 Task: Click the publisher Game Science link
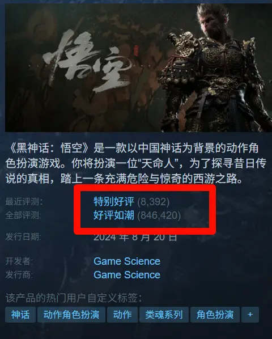point(127,275)
